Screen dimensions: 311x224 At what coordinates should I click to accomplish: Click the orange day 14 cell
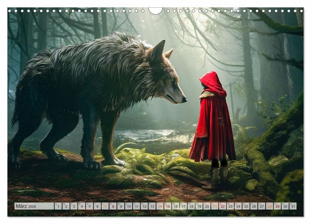160,206
